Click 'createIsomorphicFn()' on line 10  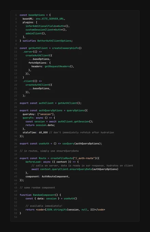tap(67, 48)
